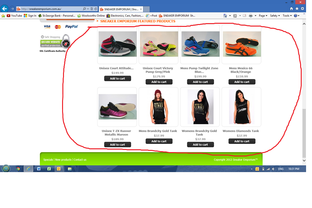Open SNEAKER EMPORIUM favorites bar entry
This screenshot has width=312, height=208.
[x=177, y=16]
